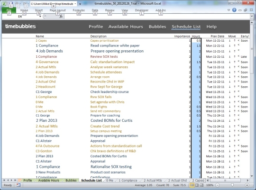Go to previous sheet with tab navigation arrow
This screenshot has height=190, width=256.
[8, 180]
